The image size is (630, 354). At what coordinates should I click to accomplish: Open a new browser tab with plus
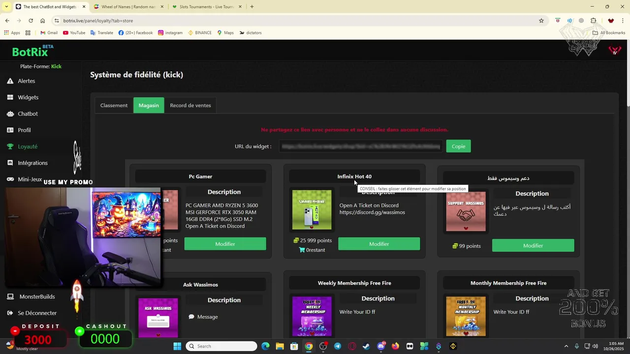[x=252, y=7]
